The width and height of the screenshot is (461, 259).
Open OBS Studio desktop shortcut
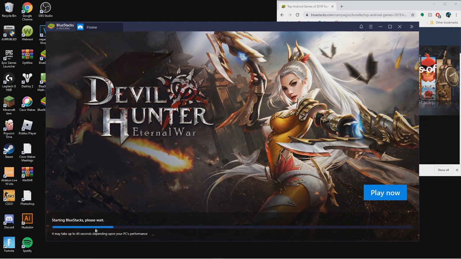pyautogui.click(x=45, y=10)
